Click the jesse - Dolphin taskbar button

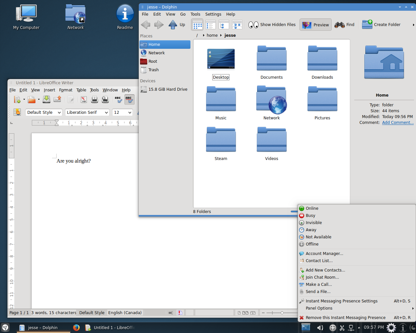43,327
